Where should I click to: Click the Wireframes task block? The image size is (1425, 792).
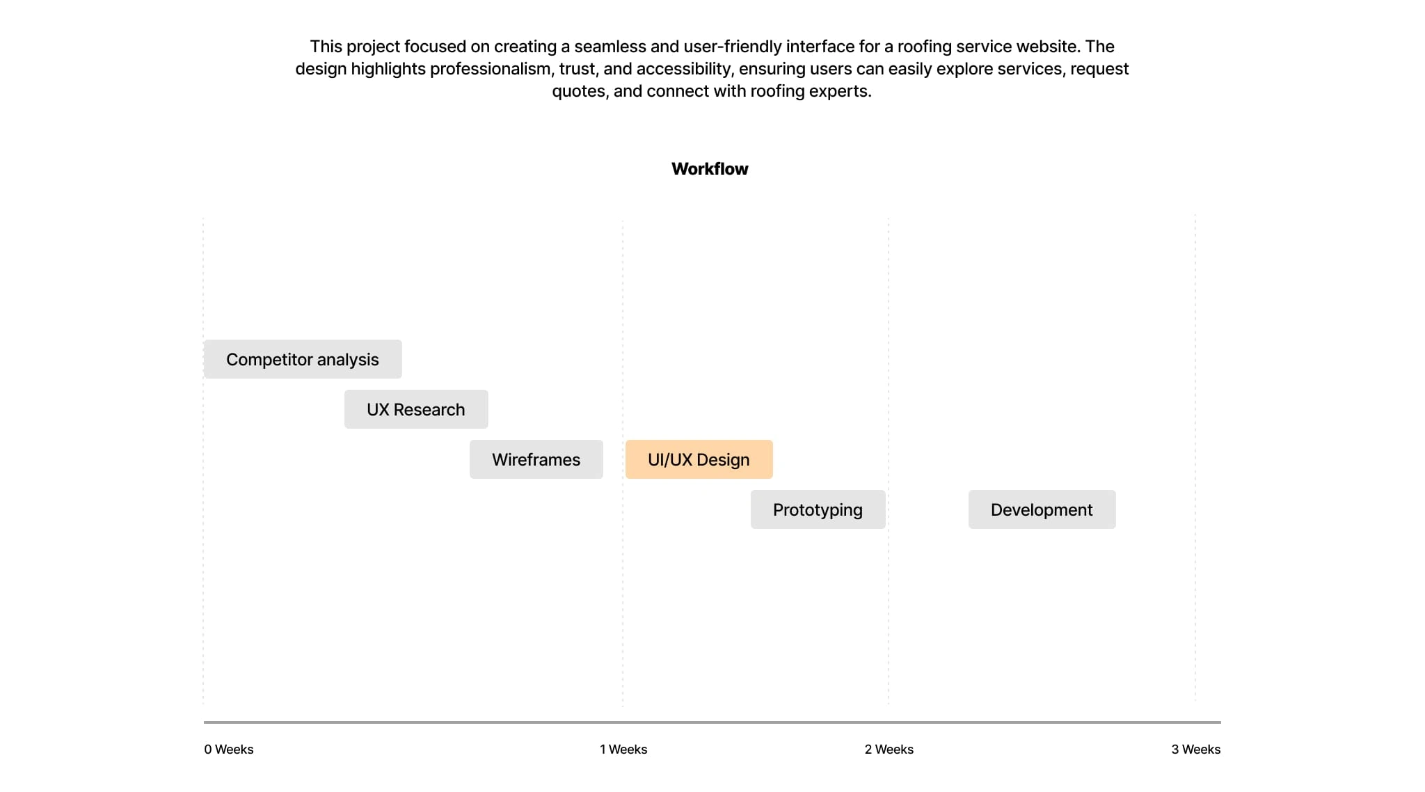(x=536, y=459)
